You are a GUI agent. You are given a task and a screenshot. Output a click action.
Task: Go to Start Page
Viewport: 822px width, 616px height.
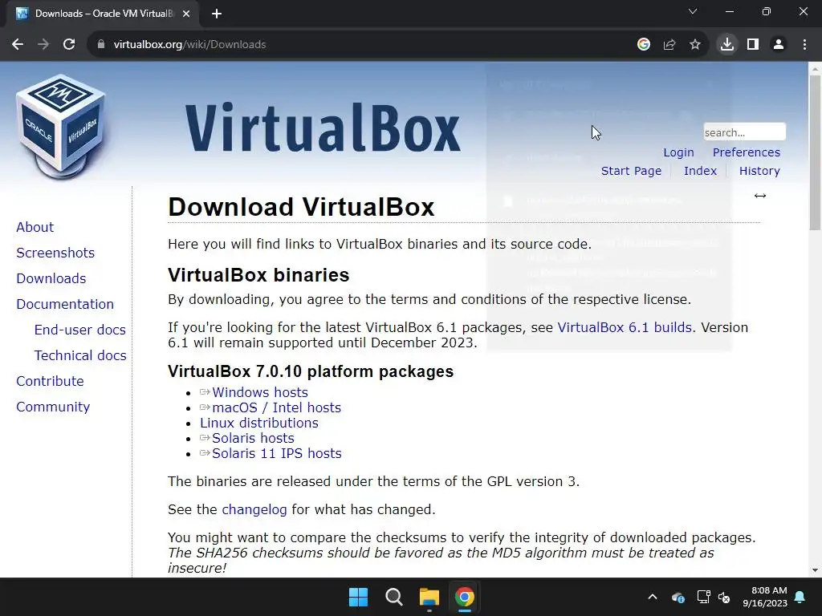pyautogui.click(x=631, y=171)
